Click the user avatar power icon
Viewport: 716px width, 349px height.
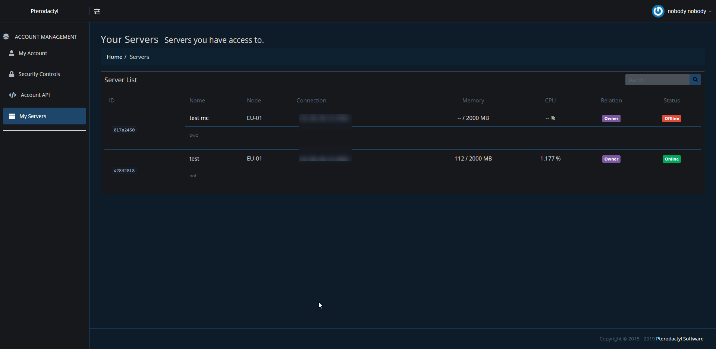coord(658,11)
